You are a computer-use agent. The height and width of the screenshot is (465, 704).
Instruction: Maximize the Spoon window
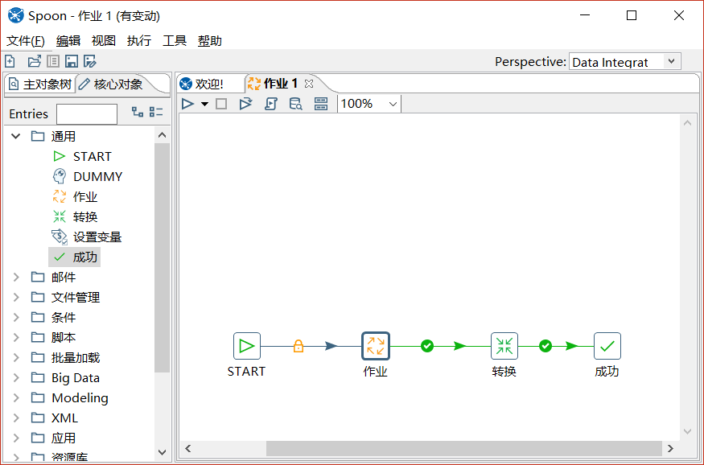coord(632,16)
